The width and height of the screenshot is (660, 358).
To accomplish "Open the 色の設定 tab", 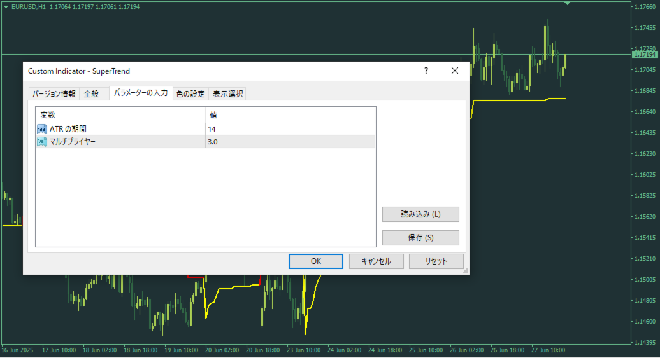I will click(190, 93).
